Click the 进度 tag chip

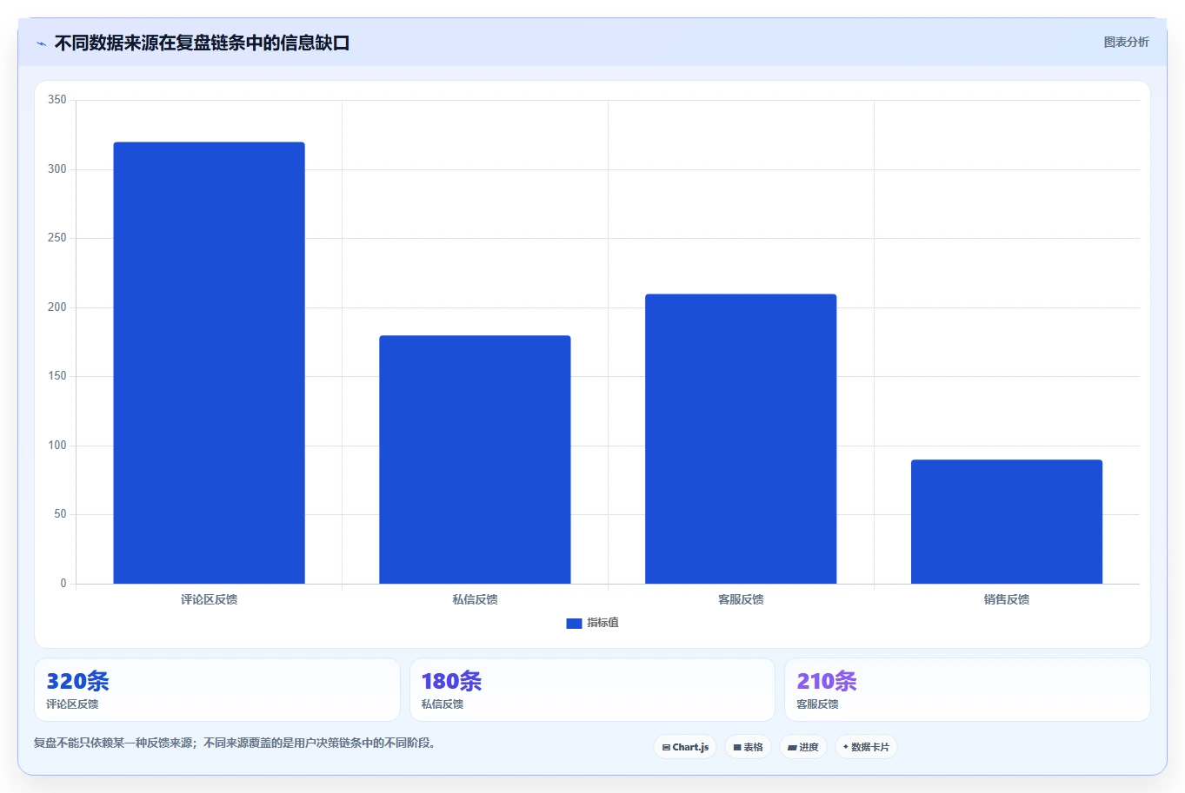tap(802, 747)
